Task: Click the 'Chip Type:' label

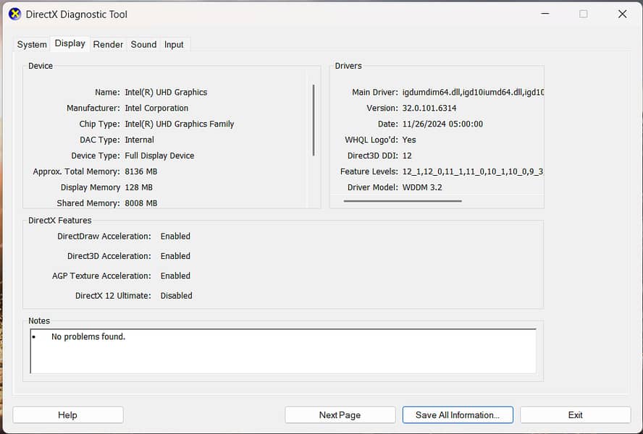Action: click(100, 124)
